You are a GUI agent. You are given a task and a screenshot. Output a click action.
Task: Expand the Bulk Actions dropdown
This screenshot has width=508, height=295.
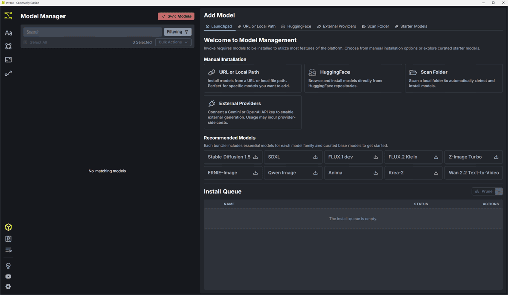(173, 42)
